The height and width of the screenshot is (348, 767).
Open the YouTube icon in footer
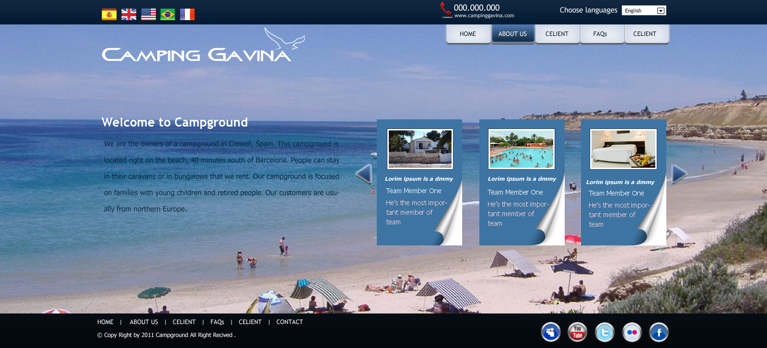click(578, 332)
